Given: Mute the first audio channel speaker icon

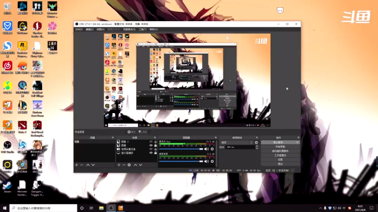Looking at the screenshot, I should [206, 149].
